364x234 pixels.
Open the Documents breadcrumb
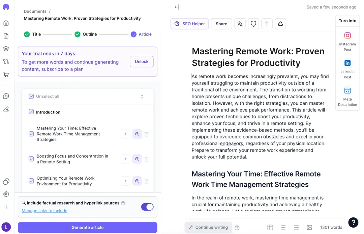coord(35,11)
